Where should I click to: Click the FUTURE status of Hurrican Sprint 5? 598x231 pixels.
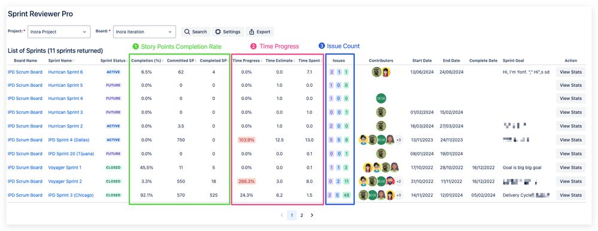tap(113, 86)
